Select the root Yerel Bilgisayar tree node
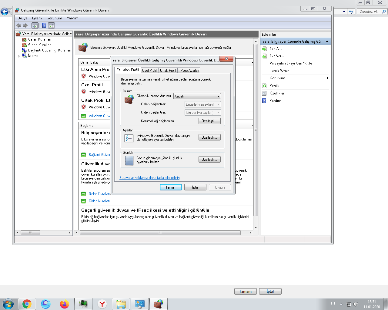 point(47,34)
